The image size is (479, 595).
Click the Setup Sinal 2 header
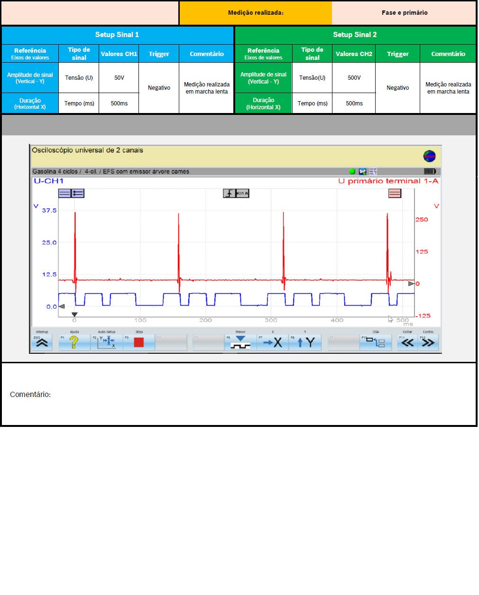tap(355, 35)
